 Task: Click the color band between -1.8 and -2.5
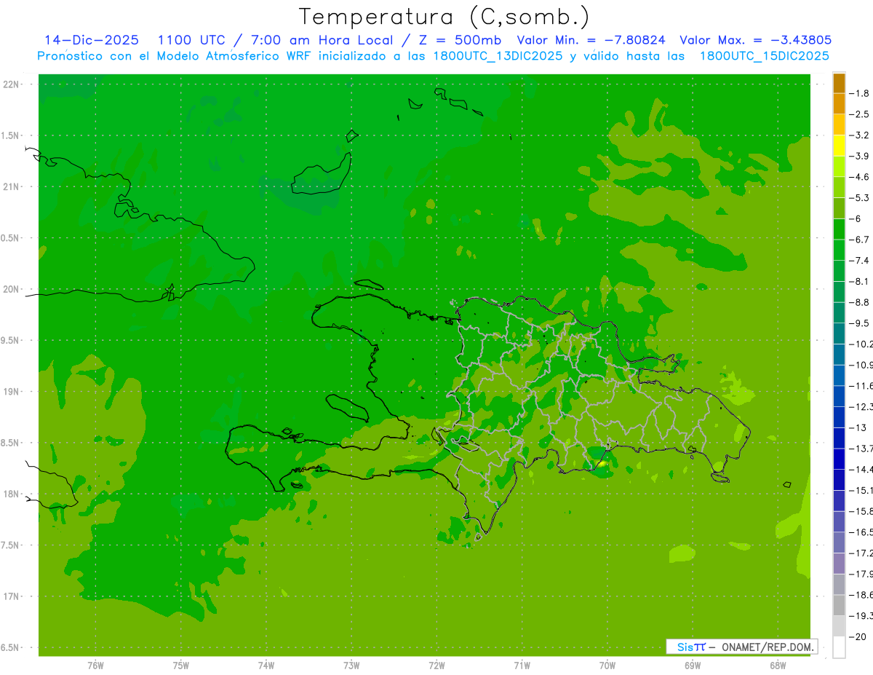pos(839,103)
